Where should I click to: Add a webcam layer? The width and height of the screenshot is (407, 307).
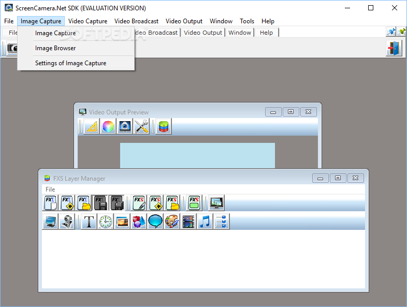point(67,222)
